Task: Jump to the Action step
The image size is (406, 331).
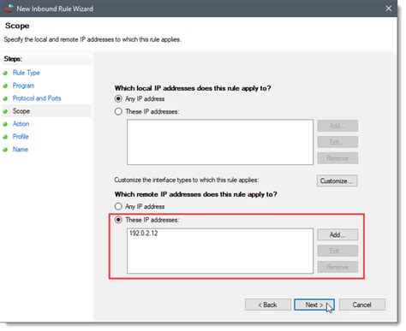Action: (21, 124)
